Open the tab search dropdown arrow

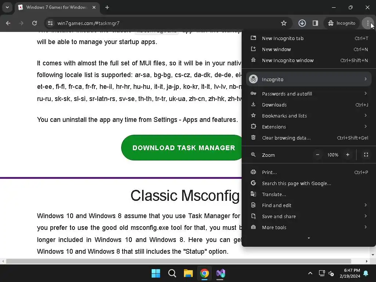pos(7,7)
